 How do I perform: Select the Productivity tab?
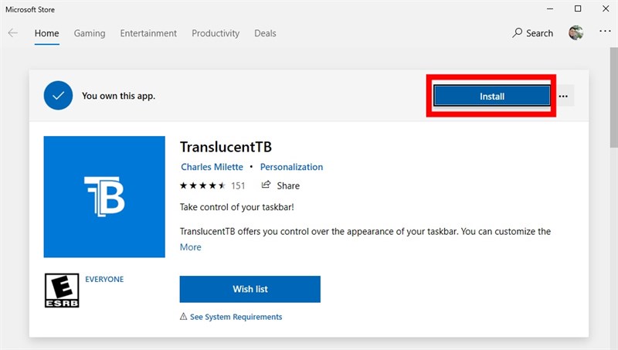click(216, 33)
